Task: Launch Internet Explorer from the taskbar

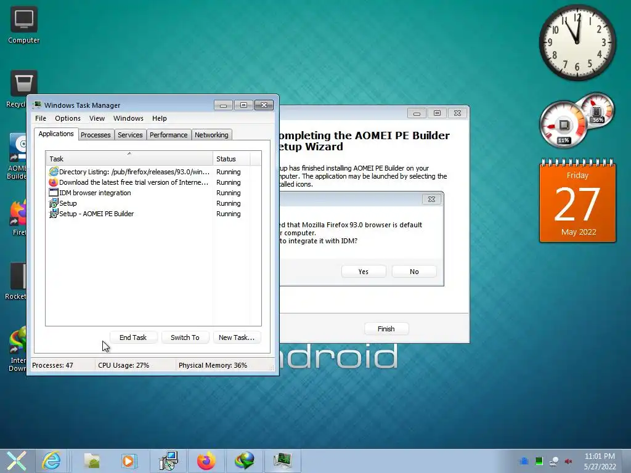Action: click(x=52, y=461)
